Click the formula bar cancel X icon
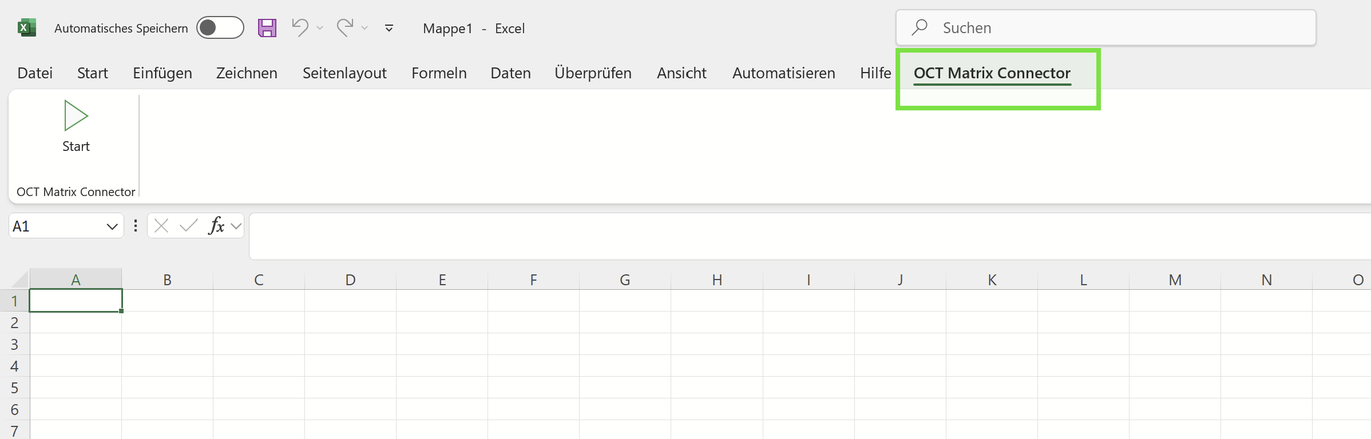The width and height of the screenshot is (1371, 439). point(161,226)
